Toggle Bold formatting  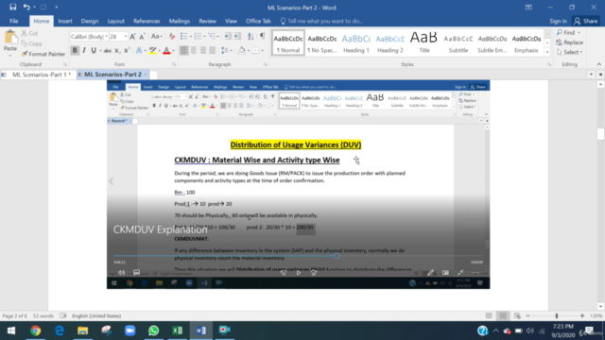coord(75,50)
